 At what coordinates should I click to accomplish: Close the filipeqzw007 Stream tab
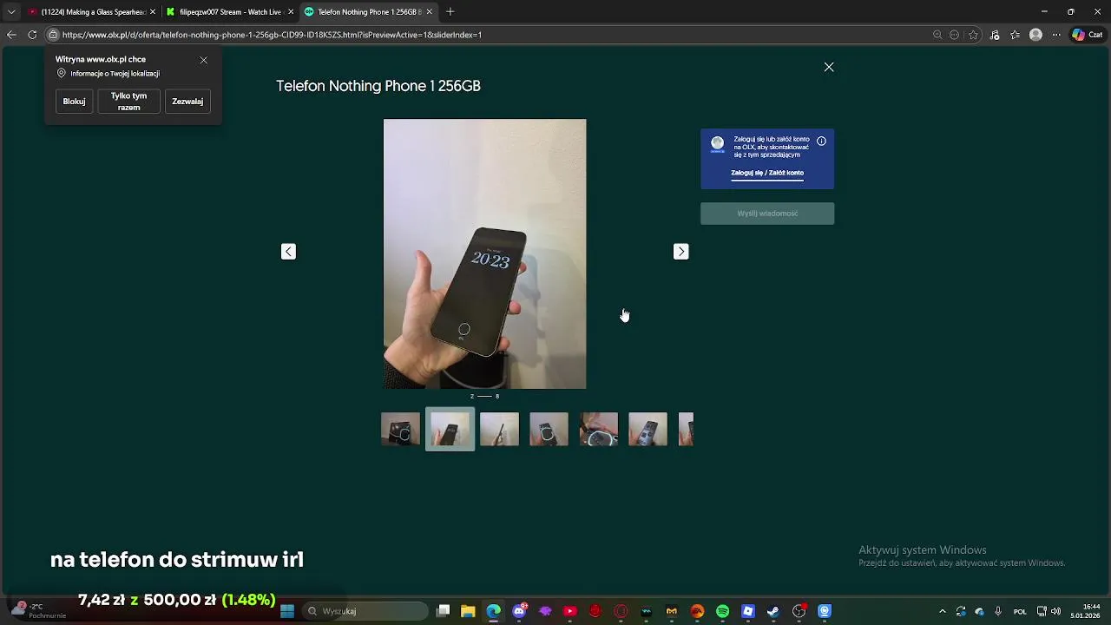point(291,12)
